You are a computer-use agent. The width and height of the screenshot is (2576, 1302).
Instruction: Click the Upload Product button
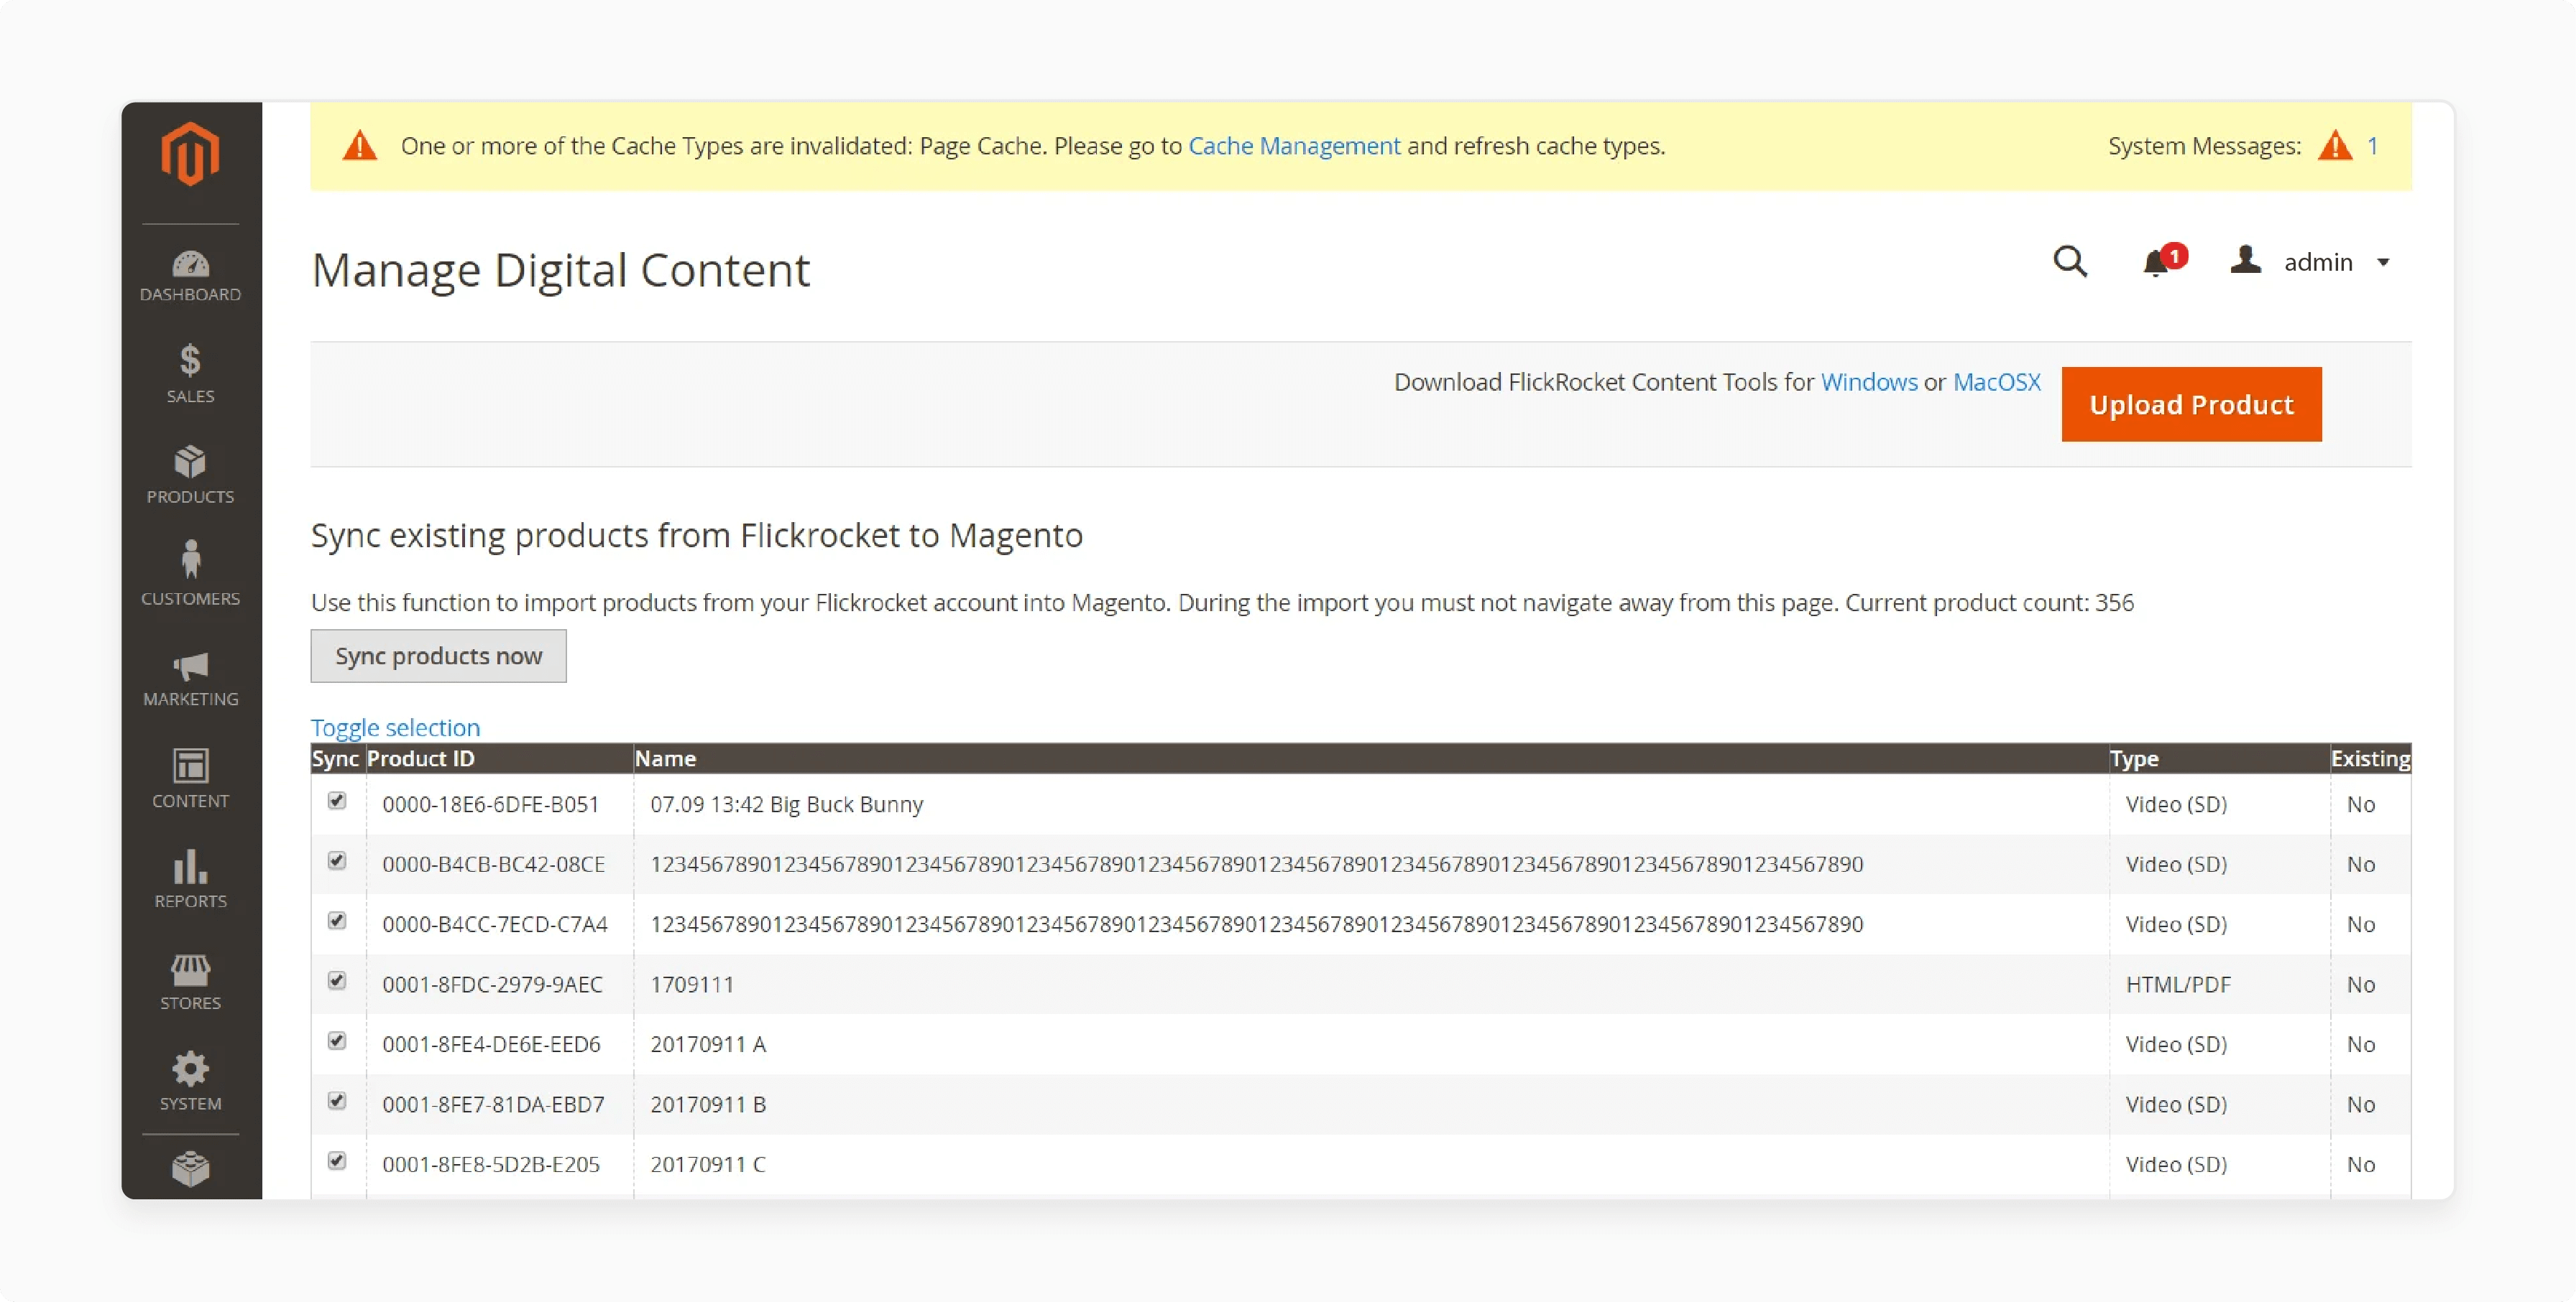pyautogui.click(x=2191, y=405)
